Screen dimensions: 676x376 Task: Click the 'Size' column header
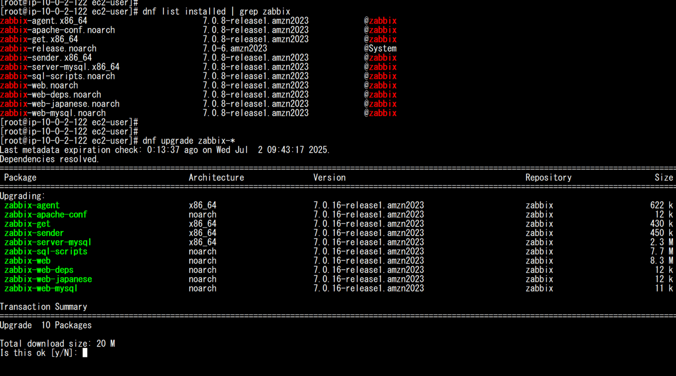pos(664,177)
